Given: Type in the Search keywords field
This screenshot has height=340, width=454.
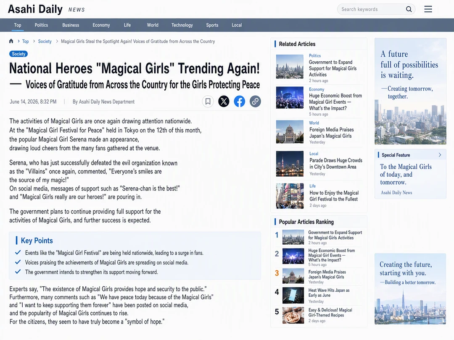Looking at the screenshot, I should tap(372, 9).
